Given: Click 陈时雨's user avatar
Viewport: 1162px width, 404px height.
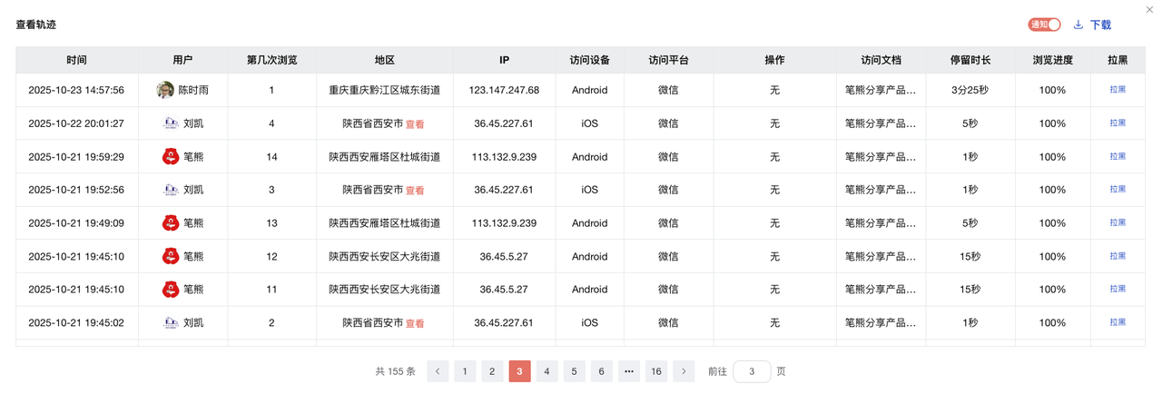Looking at the screenshot, I should pos(165,90).
